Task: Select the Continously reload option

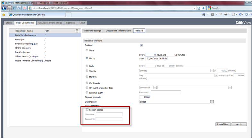Action: (87, 83)
